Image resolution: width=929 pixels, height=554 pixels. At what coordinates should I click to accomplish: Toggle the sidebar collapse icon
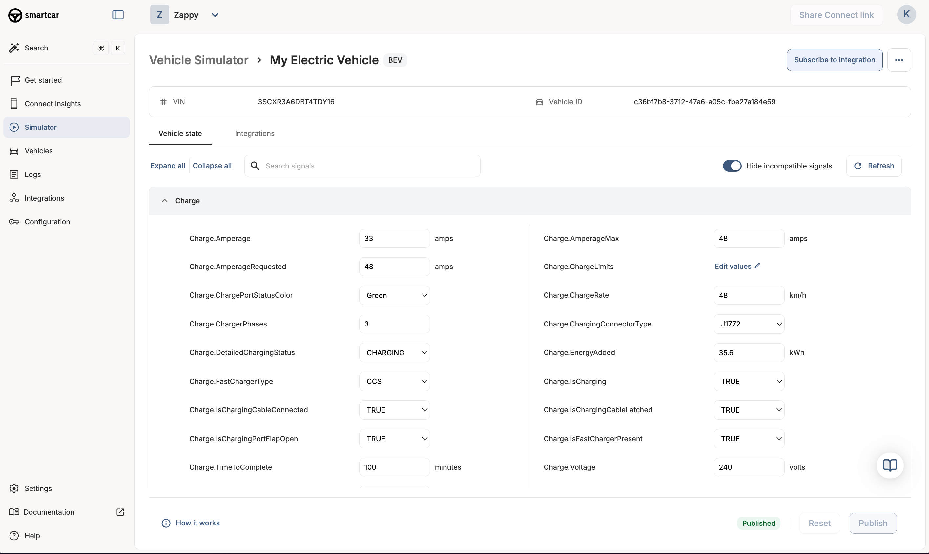(x=118, y=15)
